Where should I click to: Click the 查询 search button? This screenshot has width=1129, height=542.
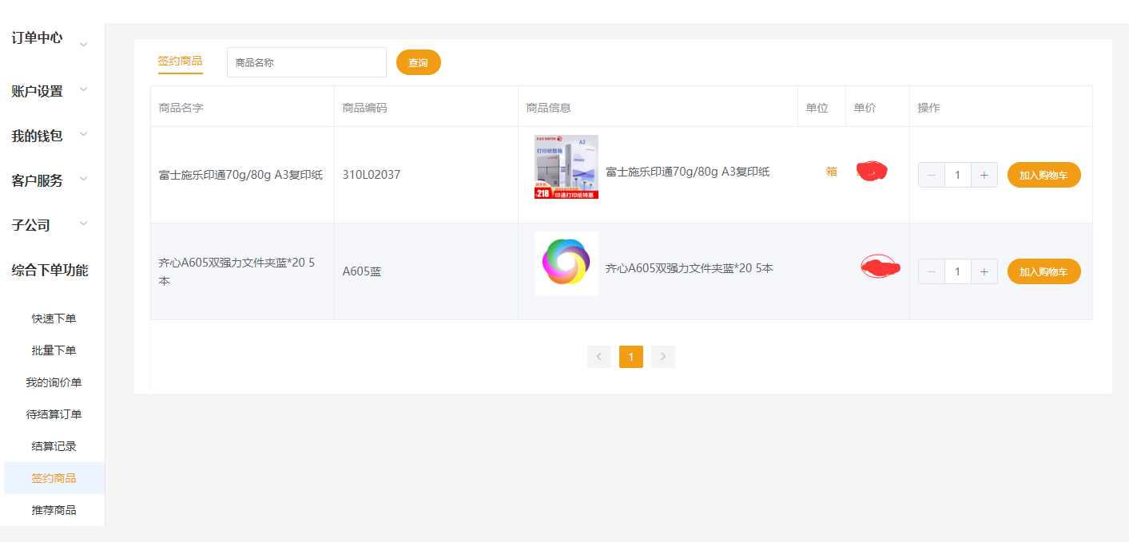(x=418, y=61)
